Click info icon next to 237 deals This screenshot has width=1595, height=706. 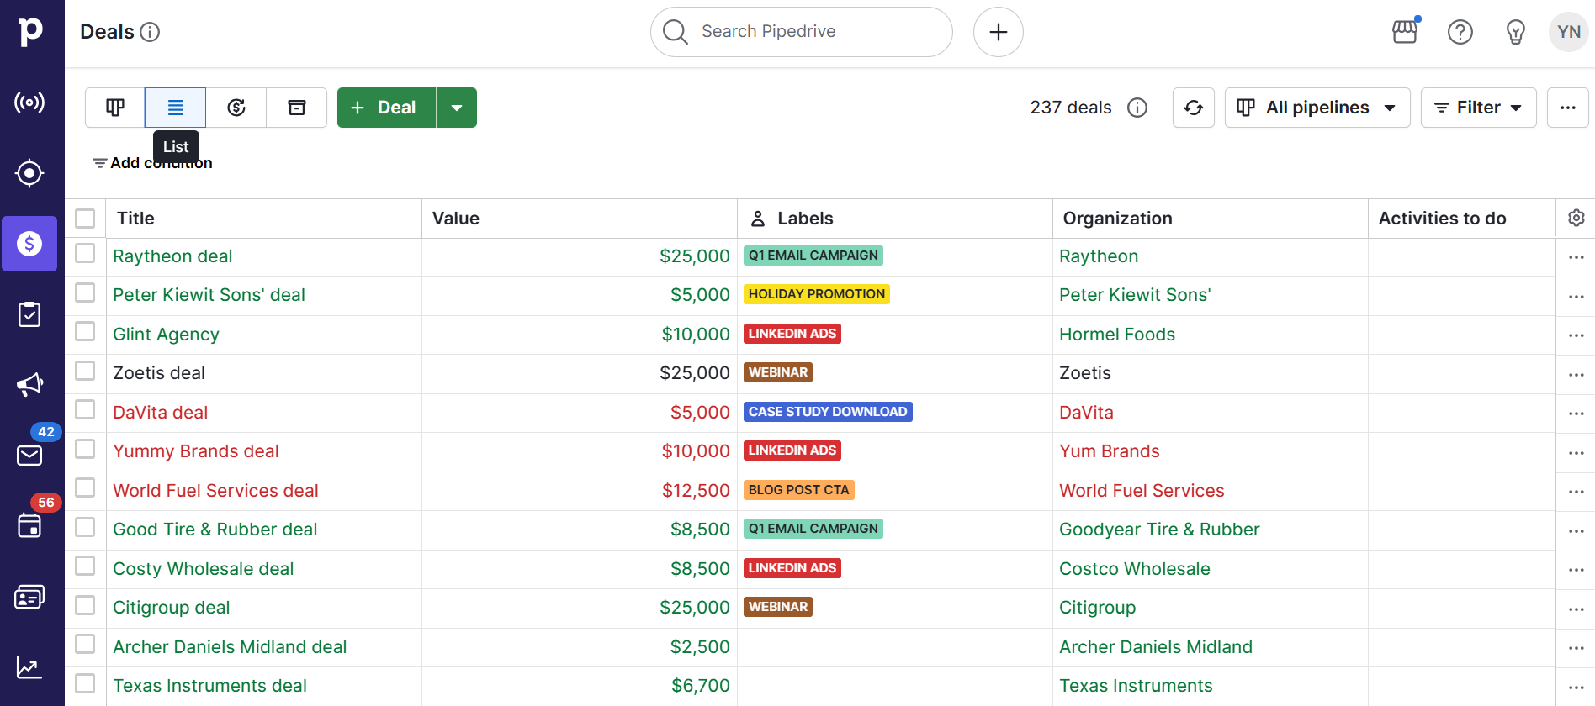(1137, 108)
